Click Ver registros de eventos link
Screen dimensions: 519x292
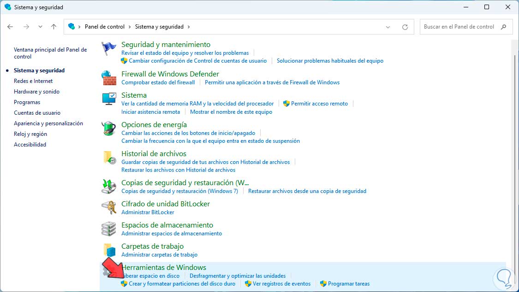tap(282, 284)
